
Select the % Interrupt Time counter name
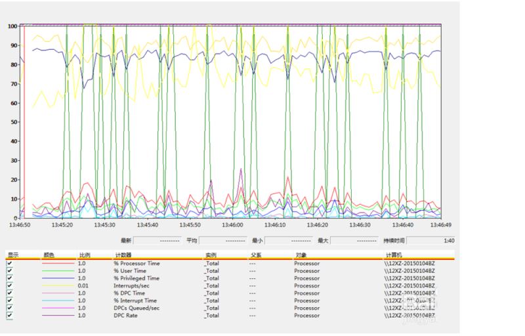tap(135, 301)
